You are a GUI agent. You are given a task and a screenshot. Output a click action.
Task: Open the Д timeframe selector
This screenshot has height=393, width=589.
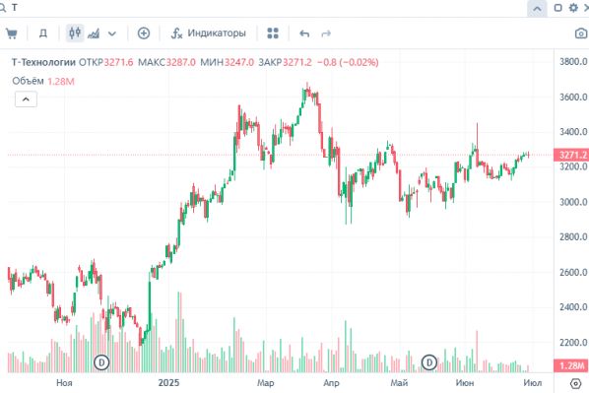click(43, 33)
